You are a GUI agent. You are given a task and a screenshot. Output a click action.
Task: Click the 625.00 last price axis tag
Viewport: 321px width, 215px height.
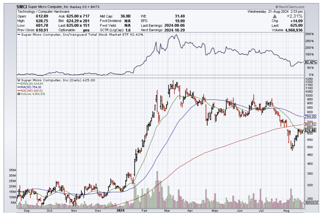point(310,131)
